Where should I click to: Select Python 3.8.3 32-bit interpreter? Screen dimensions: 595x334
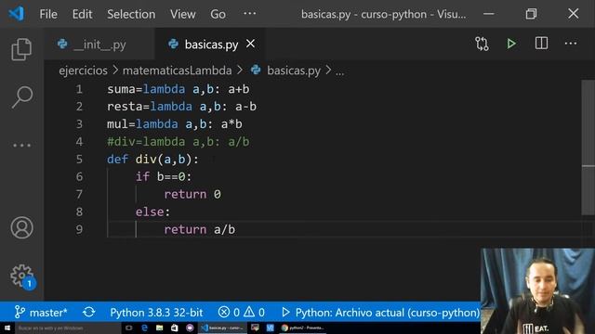[156, 313]
